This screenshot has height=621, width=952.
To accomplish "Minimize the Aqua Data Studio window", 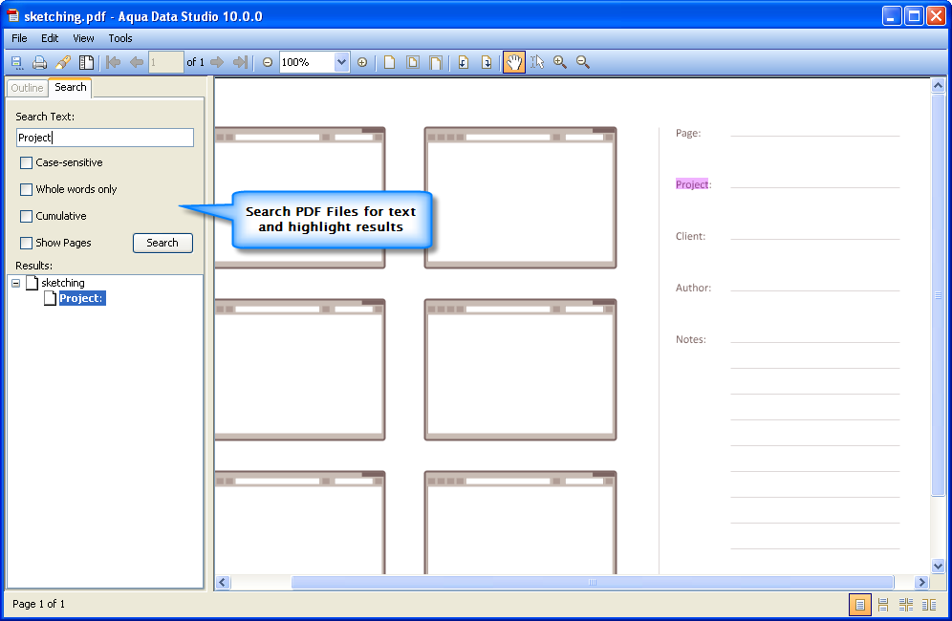I will pos(891,16).
